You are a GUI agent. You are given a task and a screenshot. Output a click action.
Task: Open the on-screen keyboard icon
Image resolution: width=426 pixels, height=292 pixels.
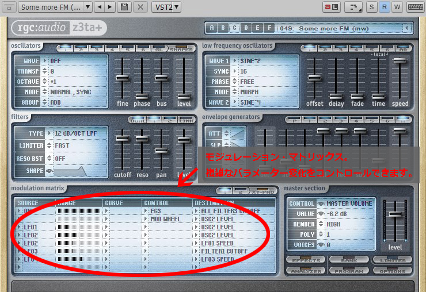pos(416,7)
